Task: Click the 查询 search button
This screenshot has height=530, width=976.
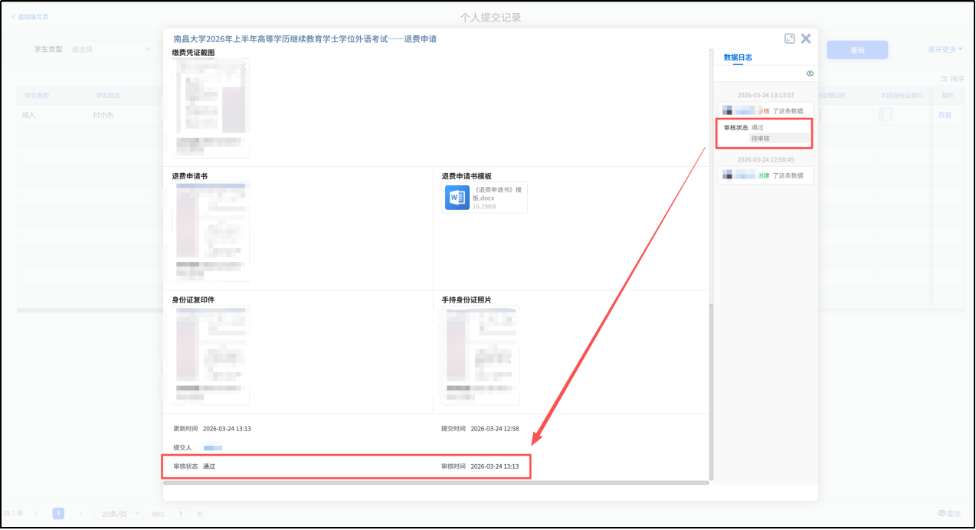Action: click(x=857, y=50)
